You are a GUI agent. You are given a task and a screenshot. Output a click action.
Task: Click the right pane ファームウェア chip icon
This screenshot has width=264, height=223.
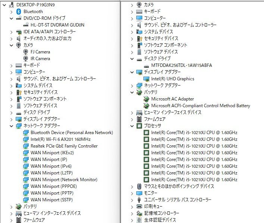point(139,119)
